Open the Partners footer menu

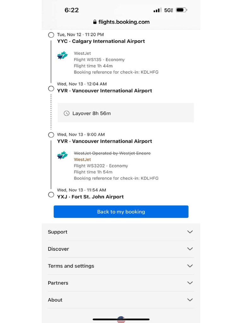[x=121, y=283]
